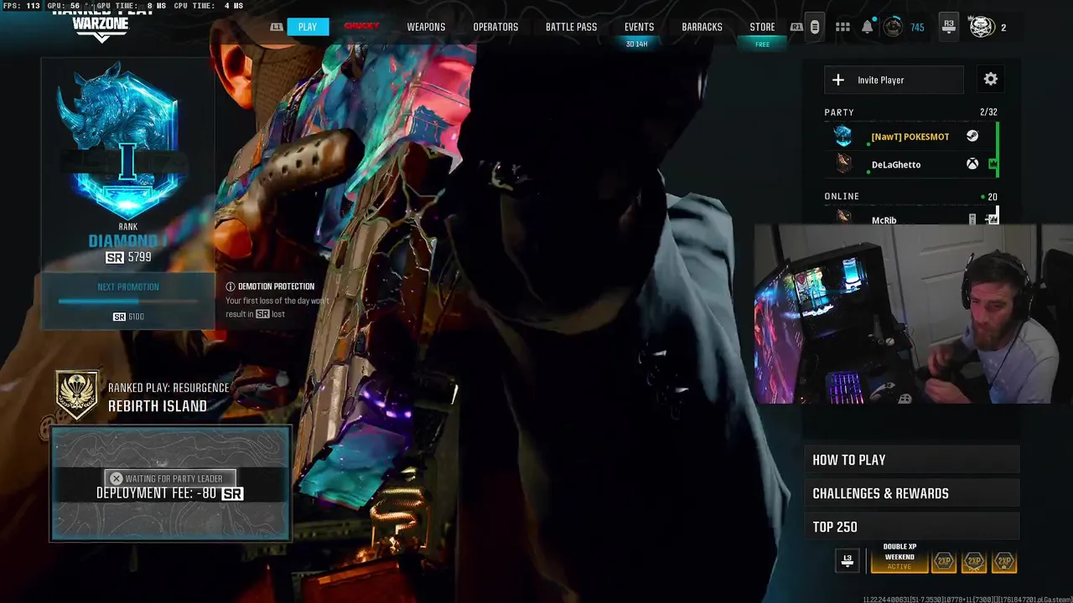Open the TOP 250 leaderboard
The height and width of the screenshot is (603, 1073).
[x=912, y=527]
